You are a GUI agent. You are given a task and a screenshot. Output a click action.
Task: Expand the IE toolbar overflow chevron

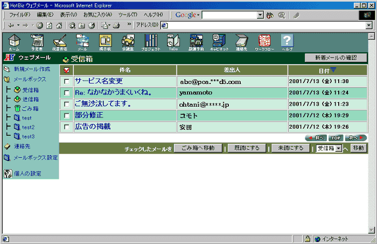(x=129, y=24)
